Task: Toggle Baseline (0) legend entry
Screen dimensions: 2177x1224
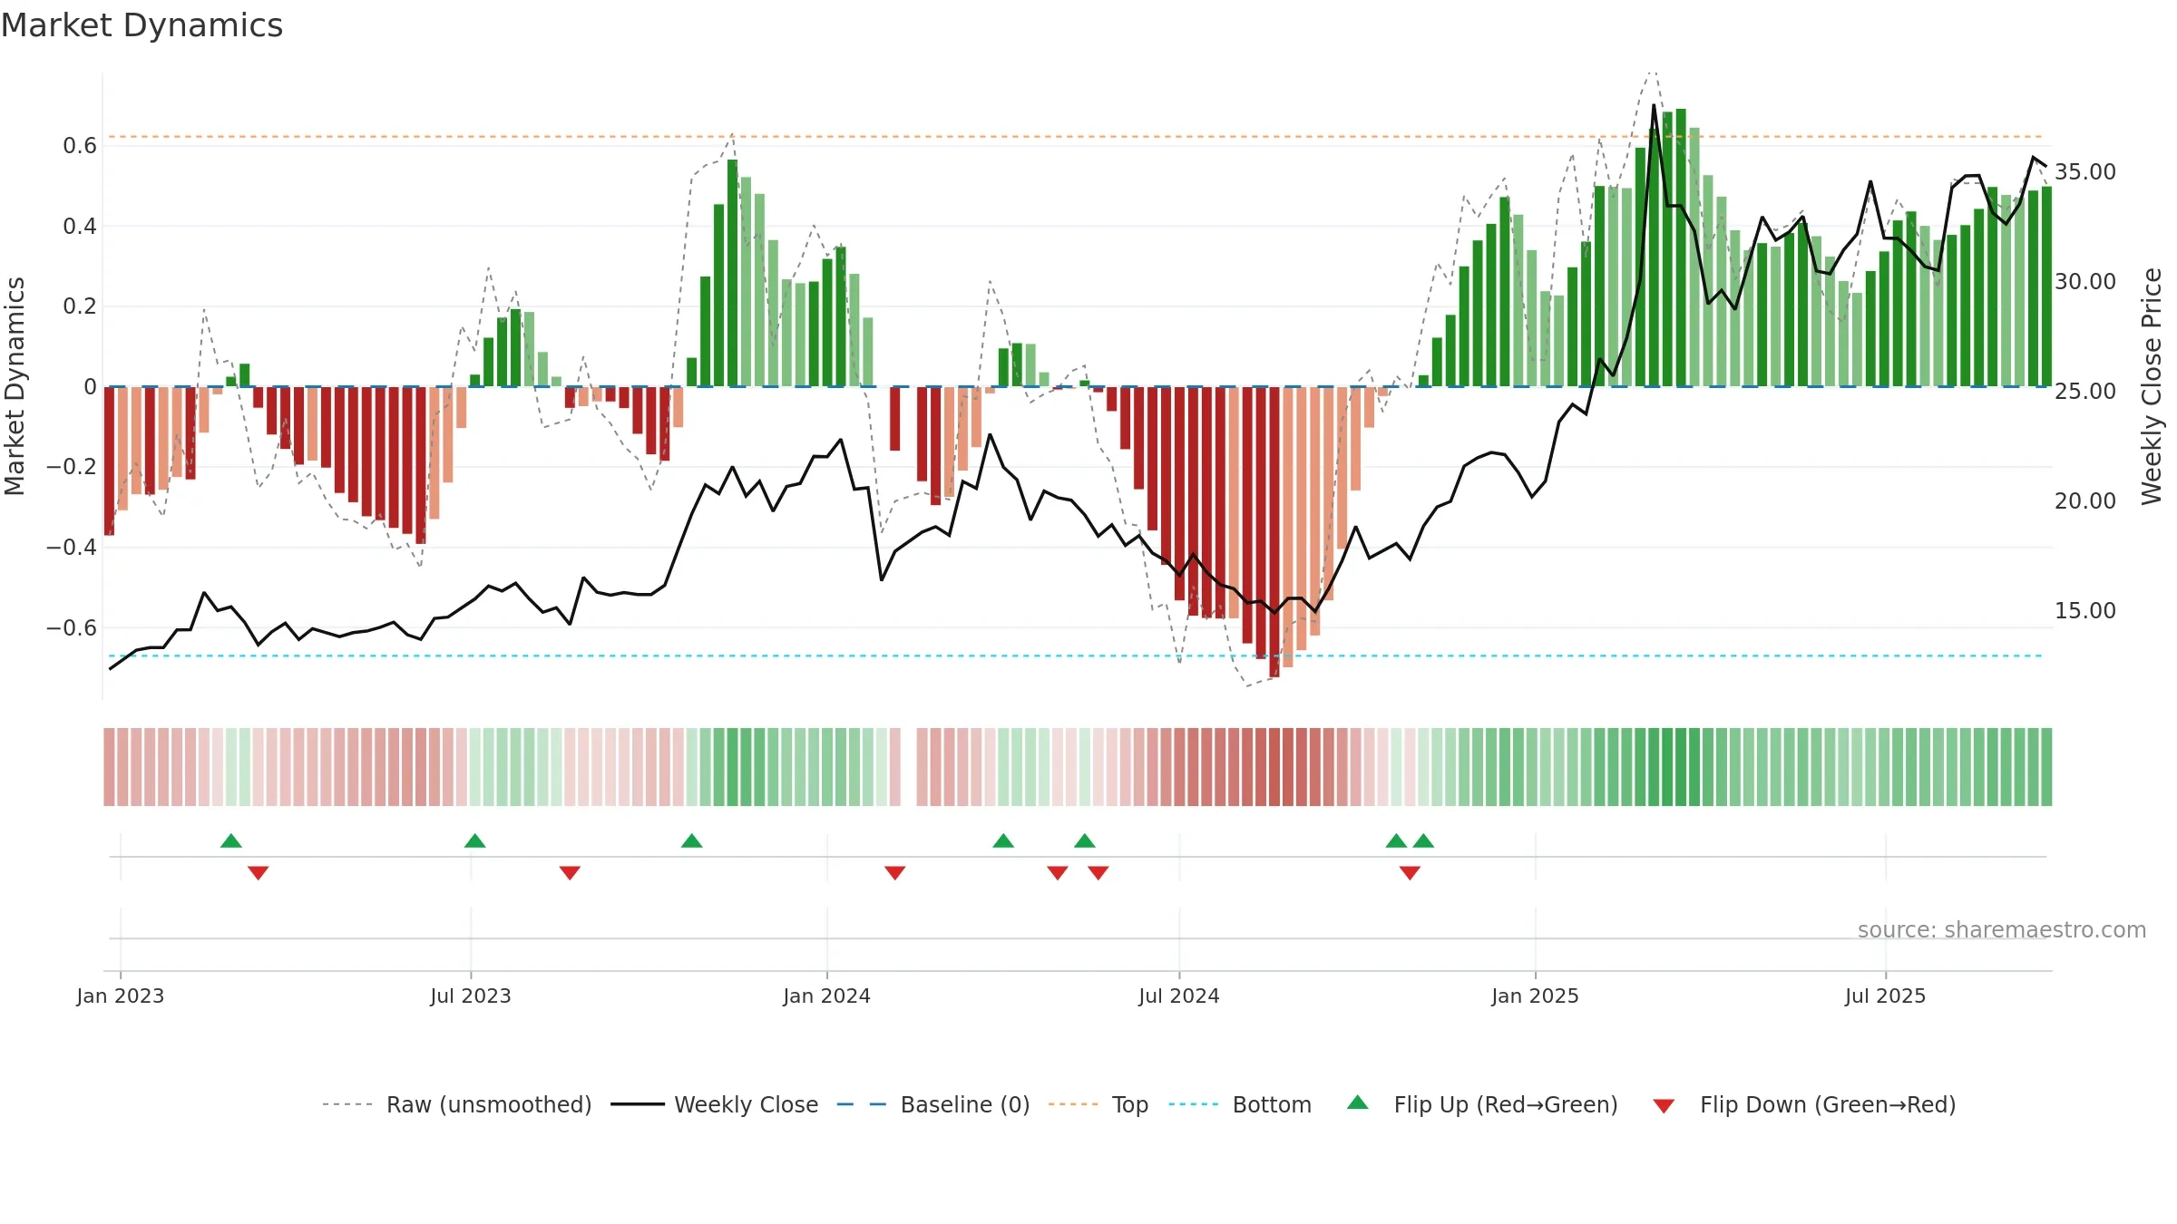Action: 933,1104
